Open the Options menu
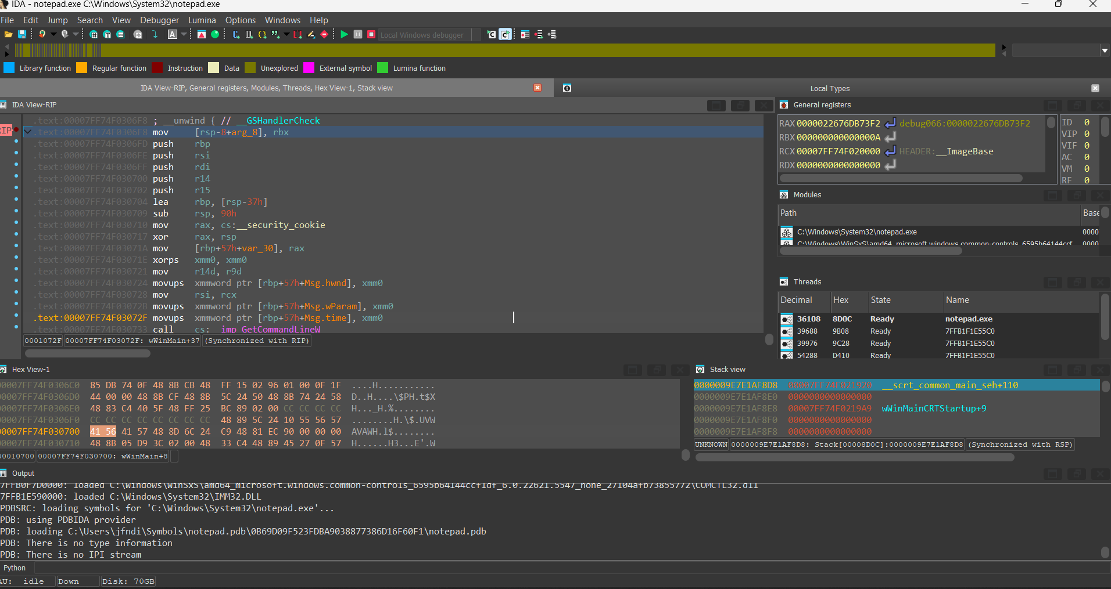 pyautogui.click(x=240, y=20)
